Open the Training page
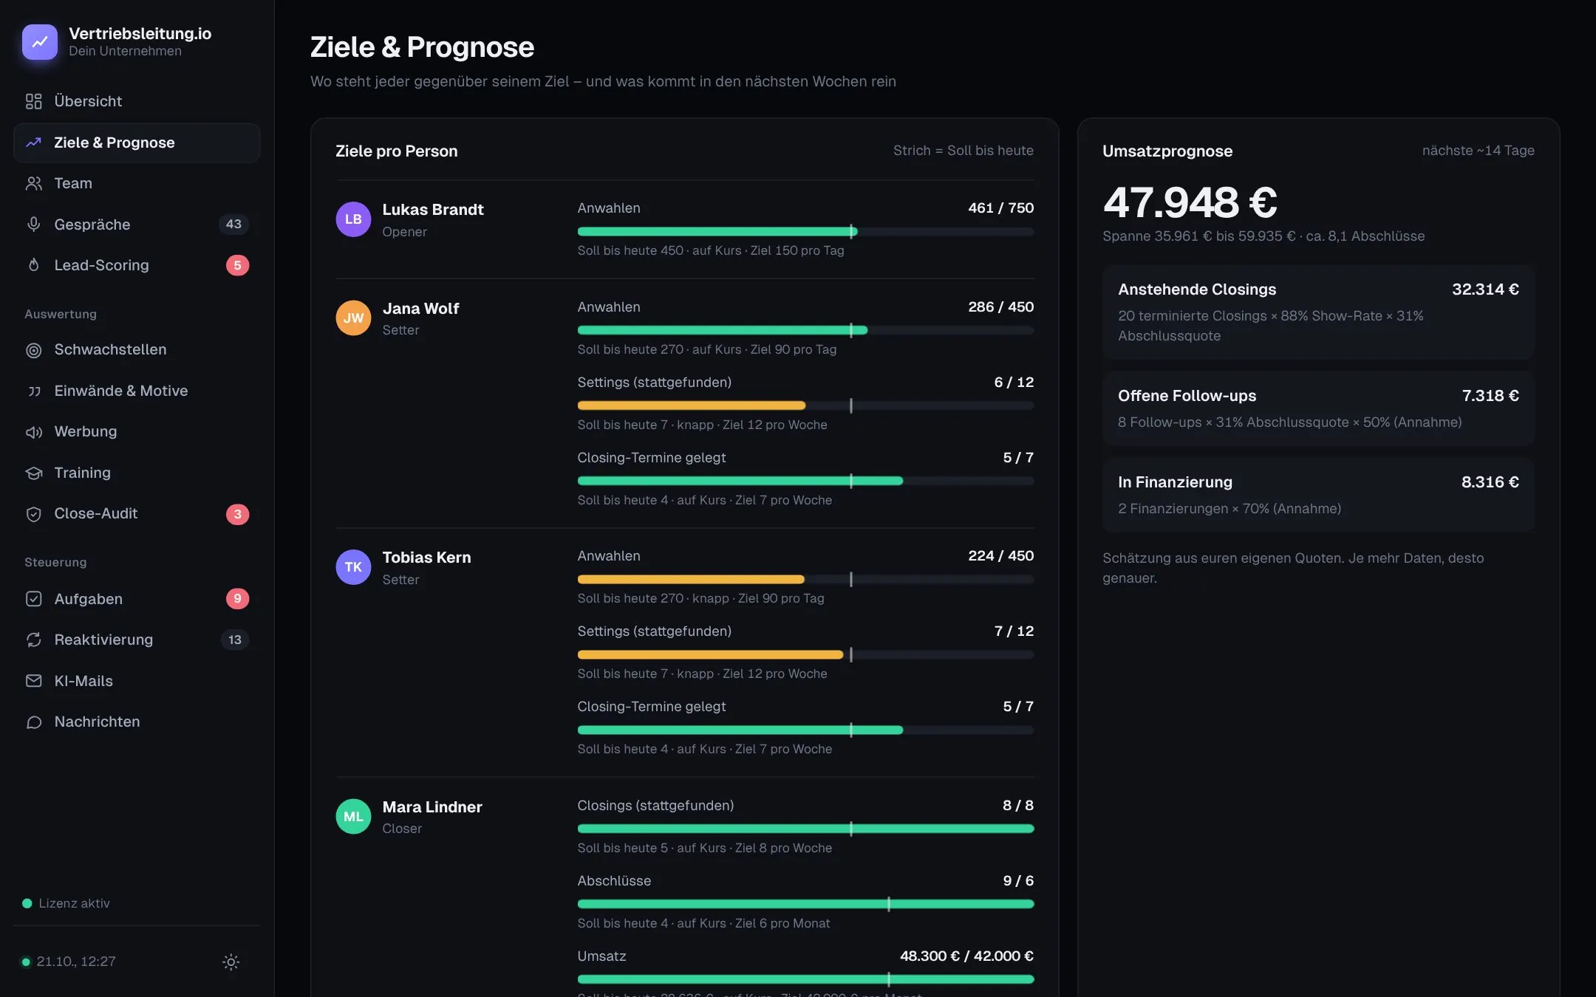1596x997 pixels. pyautogui.click(x=137, y=473)
